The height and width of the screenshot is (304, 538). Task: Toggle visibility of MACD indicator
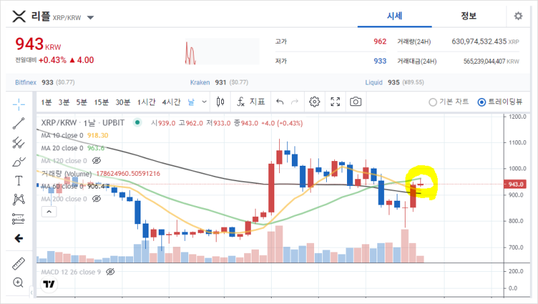(x=110, y=272)
